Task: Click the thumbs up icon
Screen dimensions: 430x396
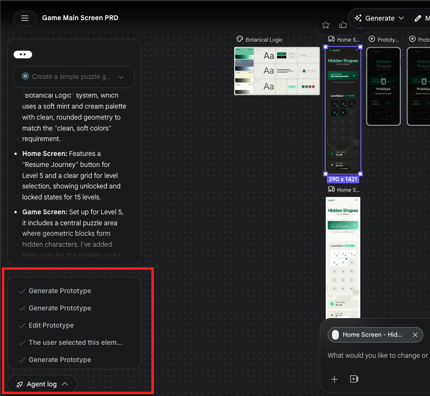Action: (343, 25)
